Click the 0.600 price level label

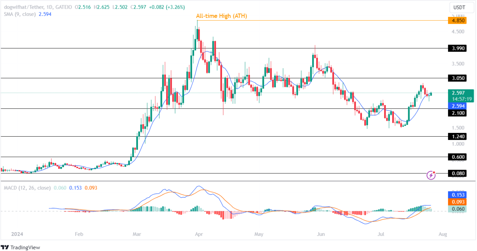pyautogui.click(x=457, y=157)
